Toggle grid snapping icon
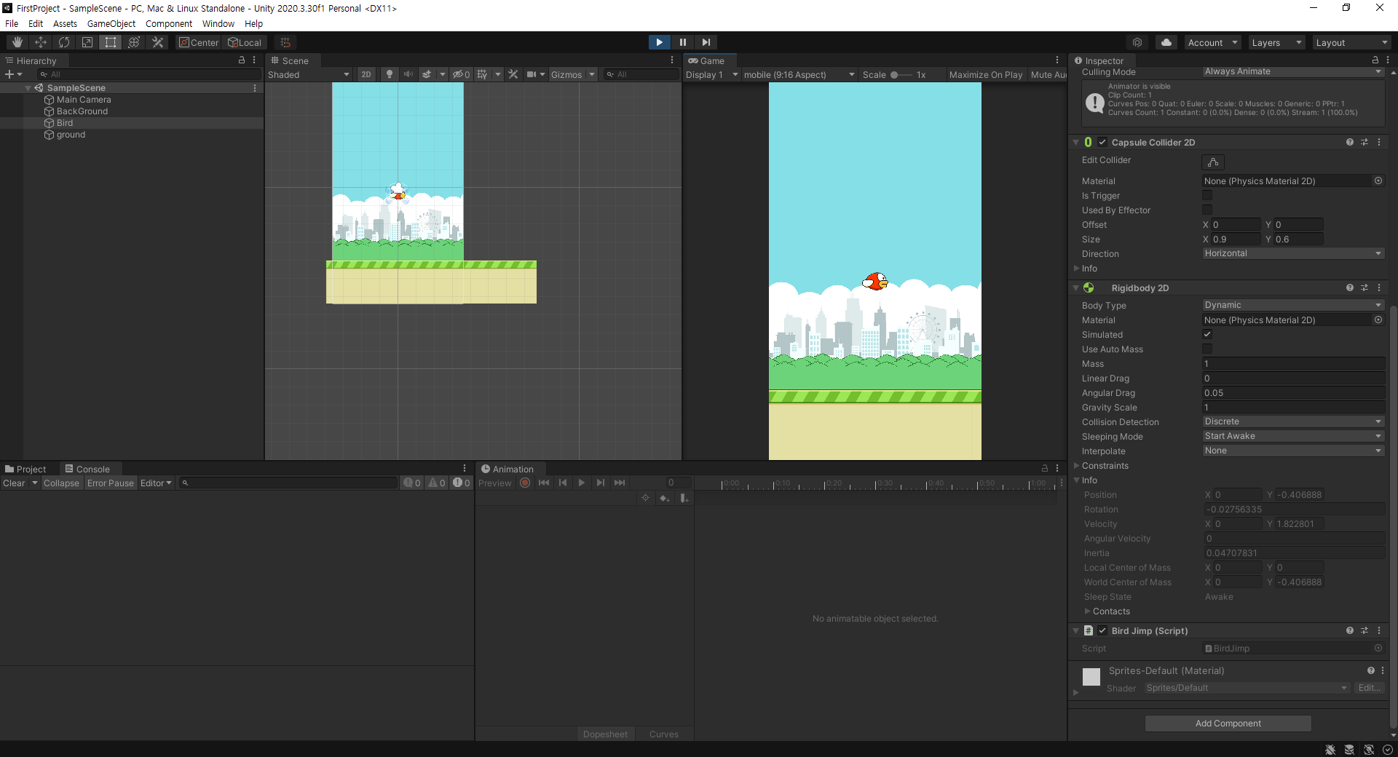 pyautogui.click(x=285, y=42)
